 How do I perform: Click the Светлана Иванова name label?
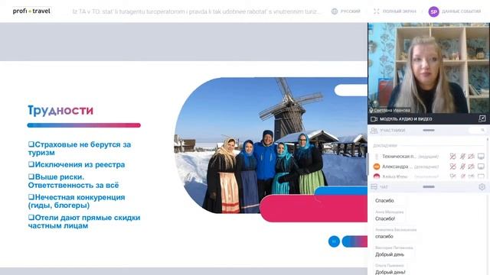(392, 110)
